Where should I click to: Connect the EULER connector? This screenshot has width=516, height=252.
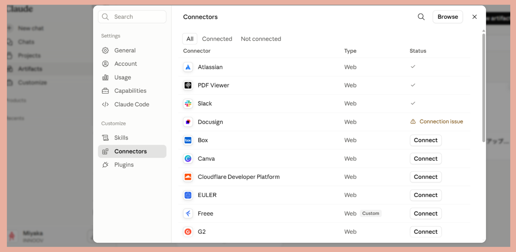tap(426, 195)
